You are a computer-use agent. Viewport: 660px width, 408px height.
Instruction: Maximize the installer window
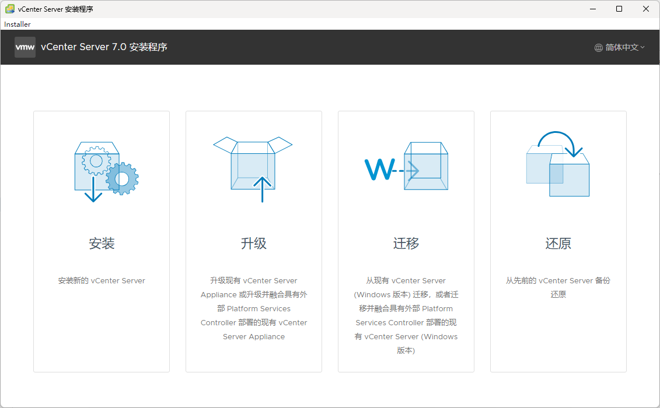point(619,9)
